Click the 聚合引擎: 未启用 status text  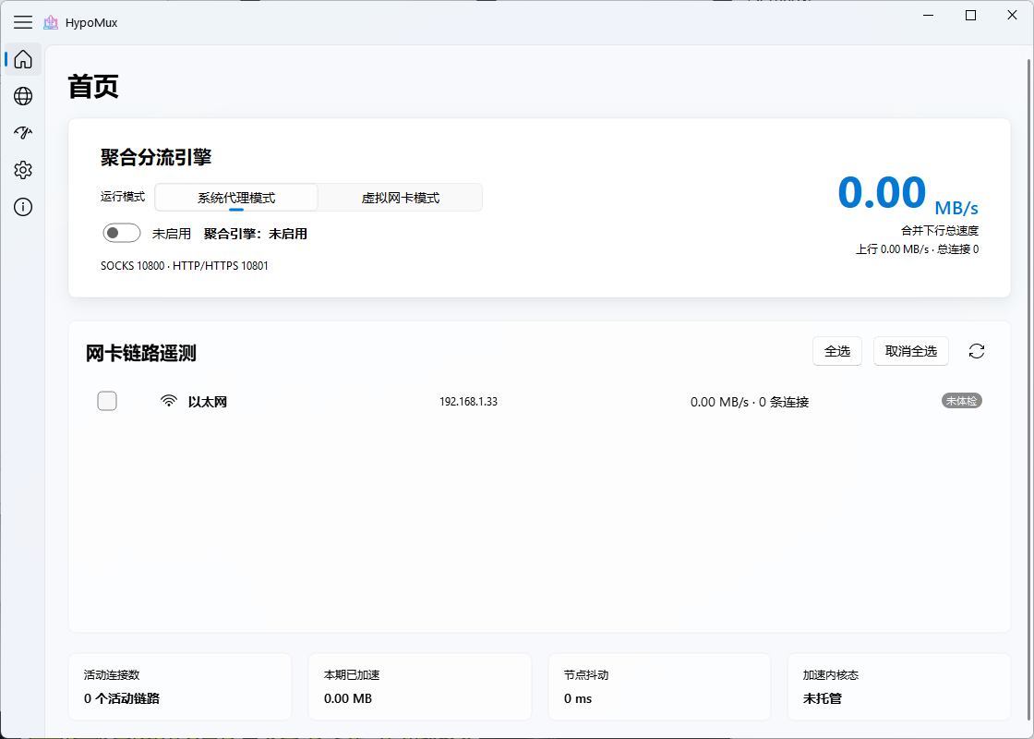point(256,234)
